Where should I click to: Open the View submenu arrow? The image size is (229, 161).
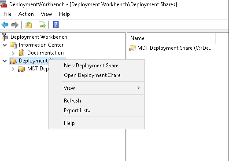pos(138,88)
